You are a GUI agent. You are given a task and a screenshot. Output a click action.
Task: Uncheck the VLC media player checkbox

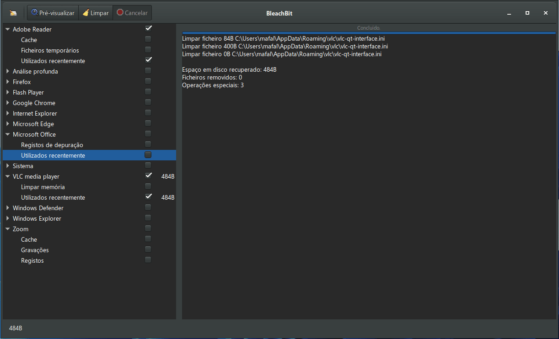click(x=148, y=175)
